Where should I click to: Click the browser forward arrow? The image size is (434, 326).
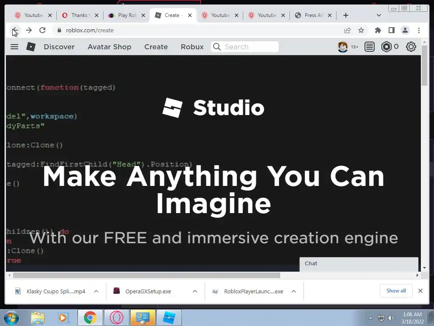point(29,30)
